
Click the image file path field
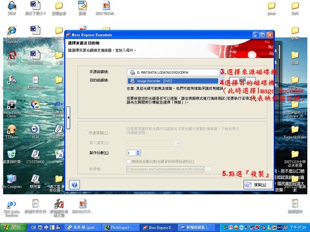tap(165, 169)
